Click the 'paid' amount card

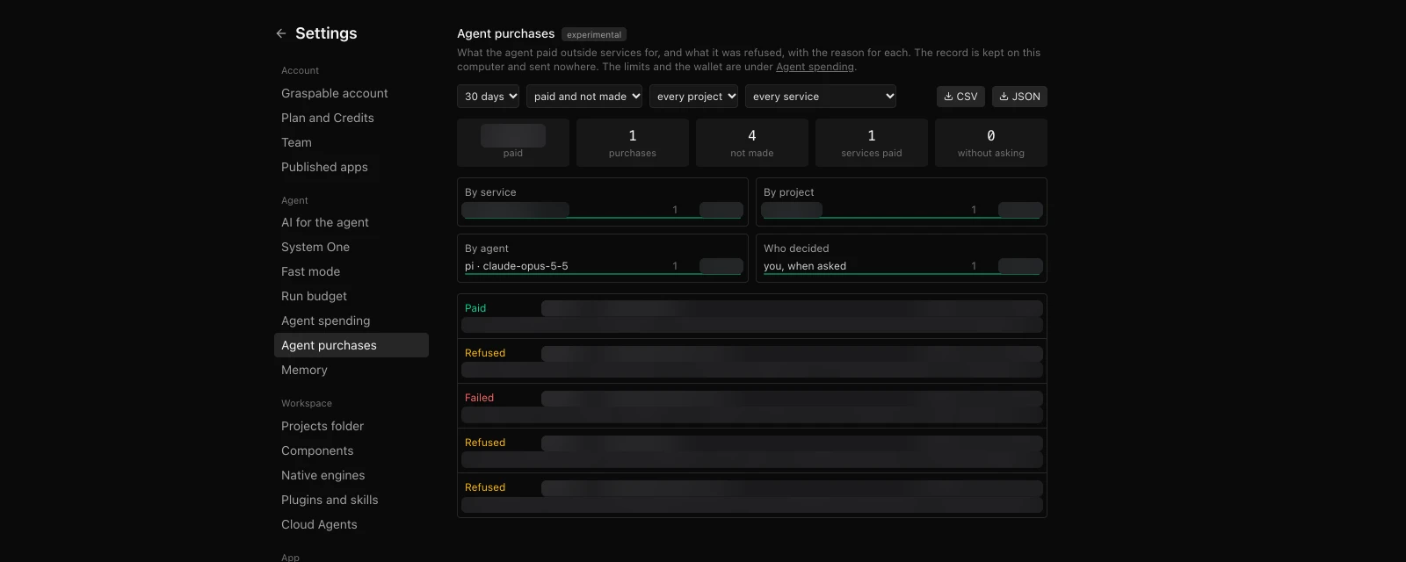point(513,142)
